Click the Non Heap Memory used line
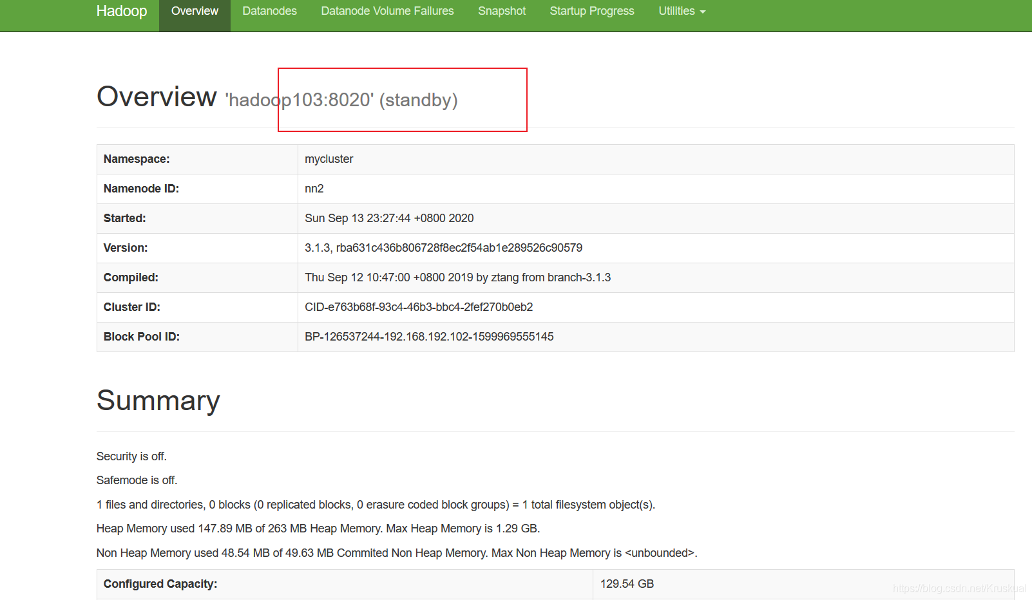 (x=397, y=553)
